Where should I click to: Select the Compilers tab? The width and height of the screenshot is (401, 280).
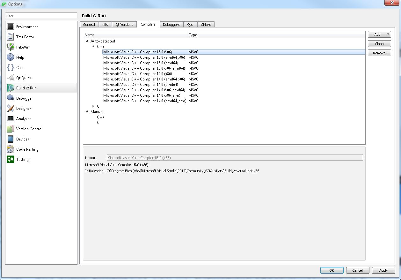point(148,24)
